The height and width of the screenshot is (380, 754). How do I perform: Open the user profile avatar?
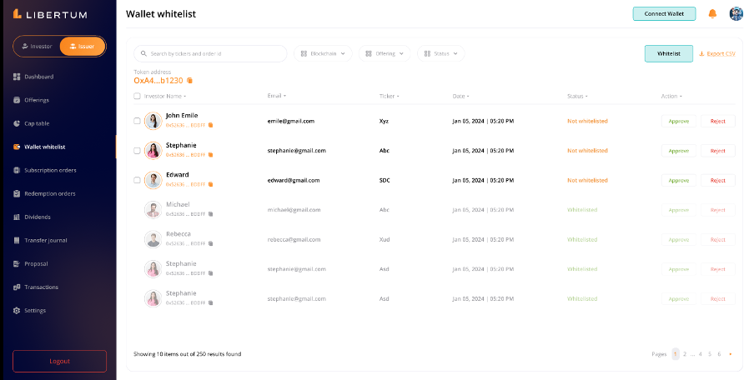pyautogui.click(x=736, y=13)
